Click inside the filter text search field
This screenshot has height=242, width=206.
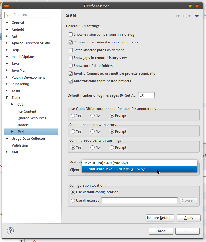pyautogui.click(x=31, y=15)
